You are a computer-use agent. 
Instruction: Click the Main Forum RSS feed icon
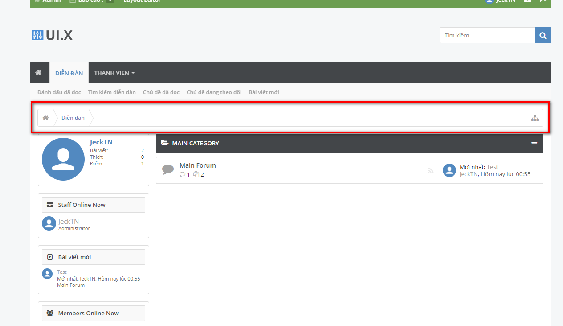point(431,170)
